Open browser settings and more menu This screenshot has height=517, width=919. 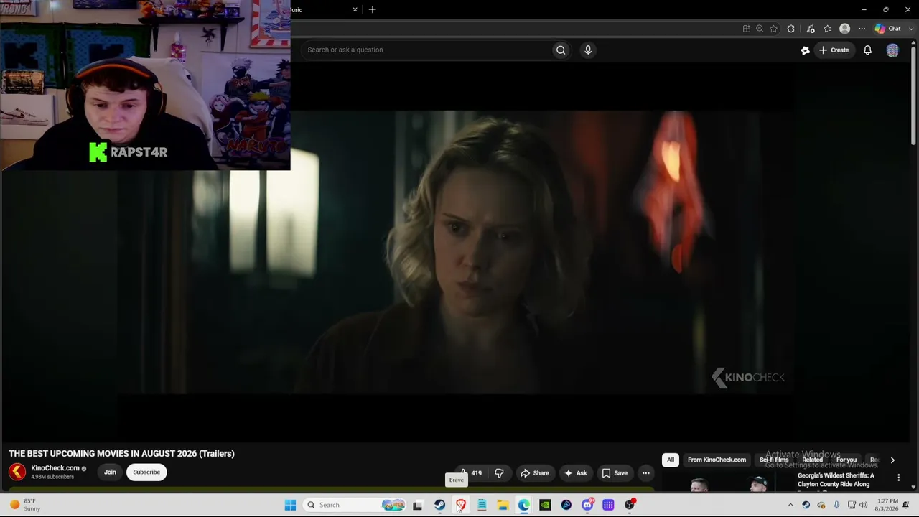point(862,29)
